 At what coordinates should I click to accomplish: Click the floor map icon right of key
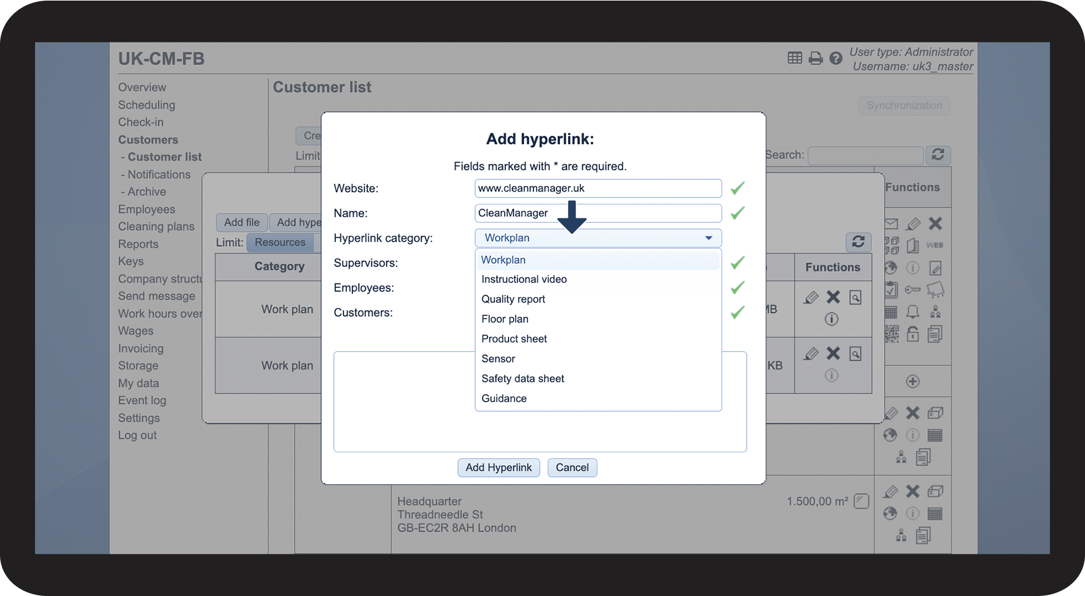(935, 290)
